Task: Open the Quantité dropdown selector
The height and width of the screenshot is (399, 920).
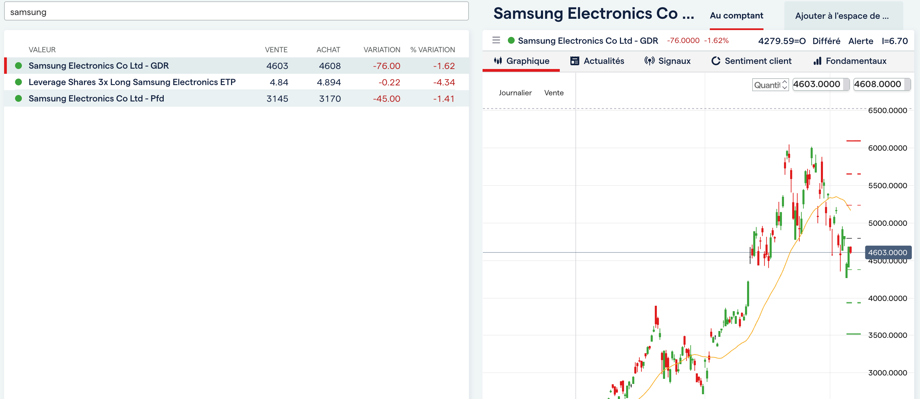Action: click(770, 85)
